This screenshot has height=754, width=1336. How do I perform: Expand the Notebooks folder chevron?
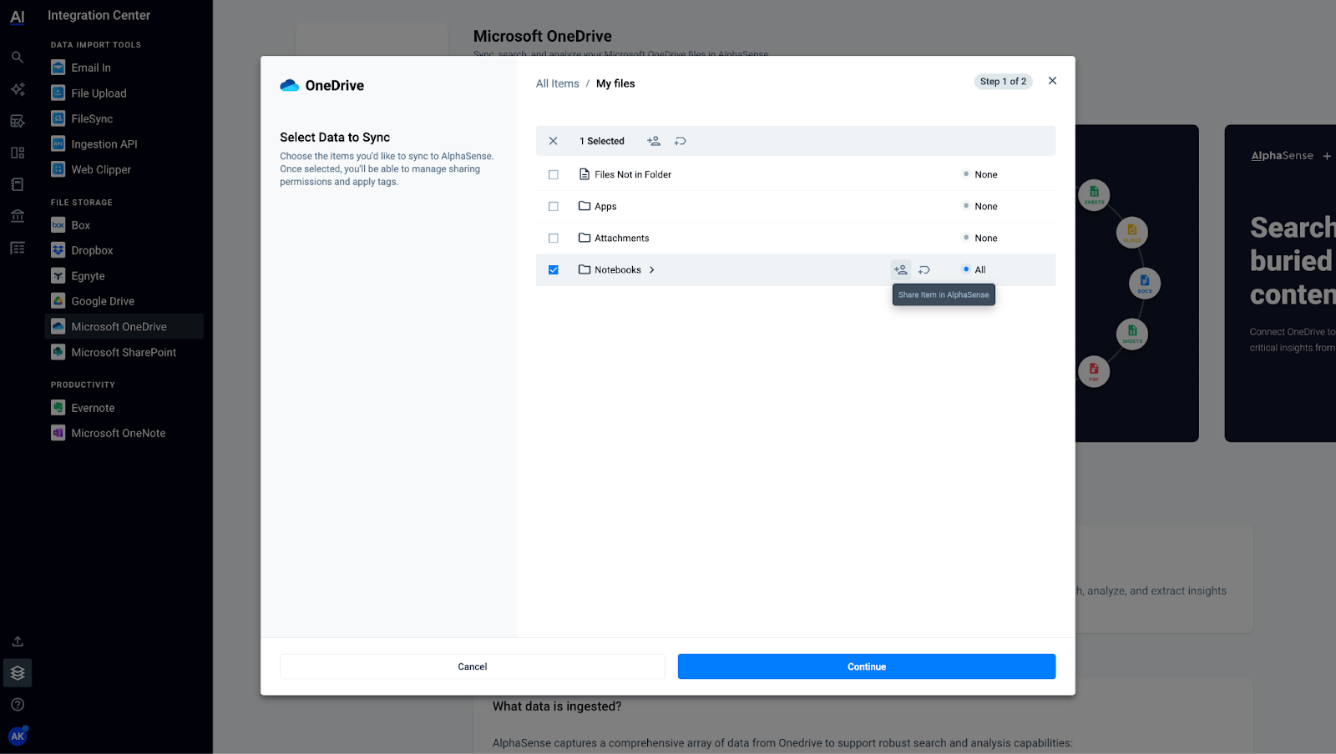[652, 269]
